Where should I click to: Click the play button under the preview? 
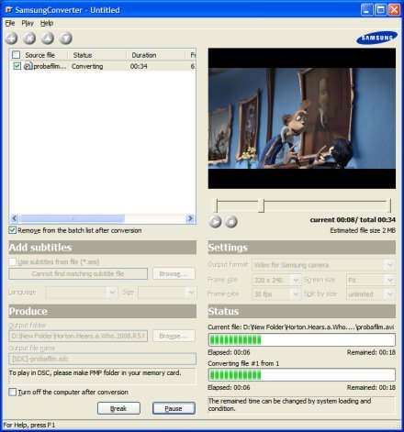[x=215, y=221]
